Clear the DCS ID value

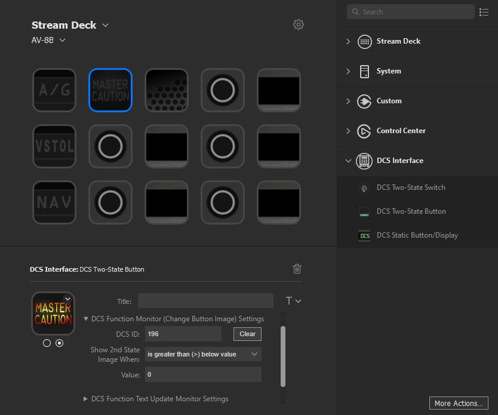click(x=247, y=334)
